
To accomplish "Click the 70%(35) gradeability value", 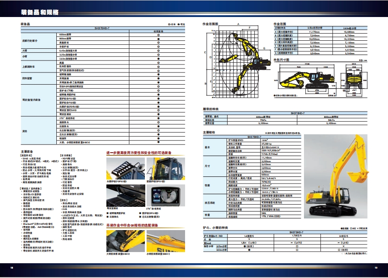I will coord(266,182).
